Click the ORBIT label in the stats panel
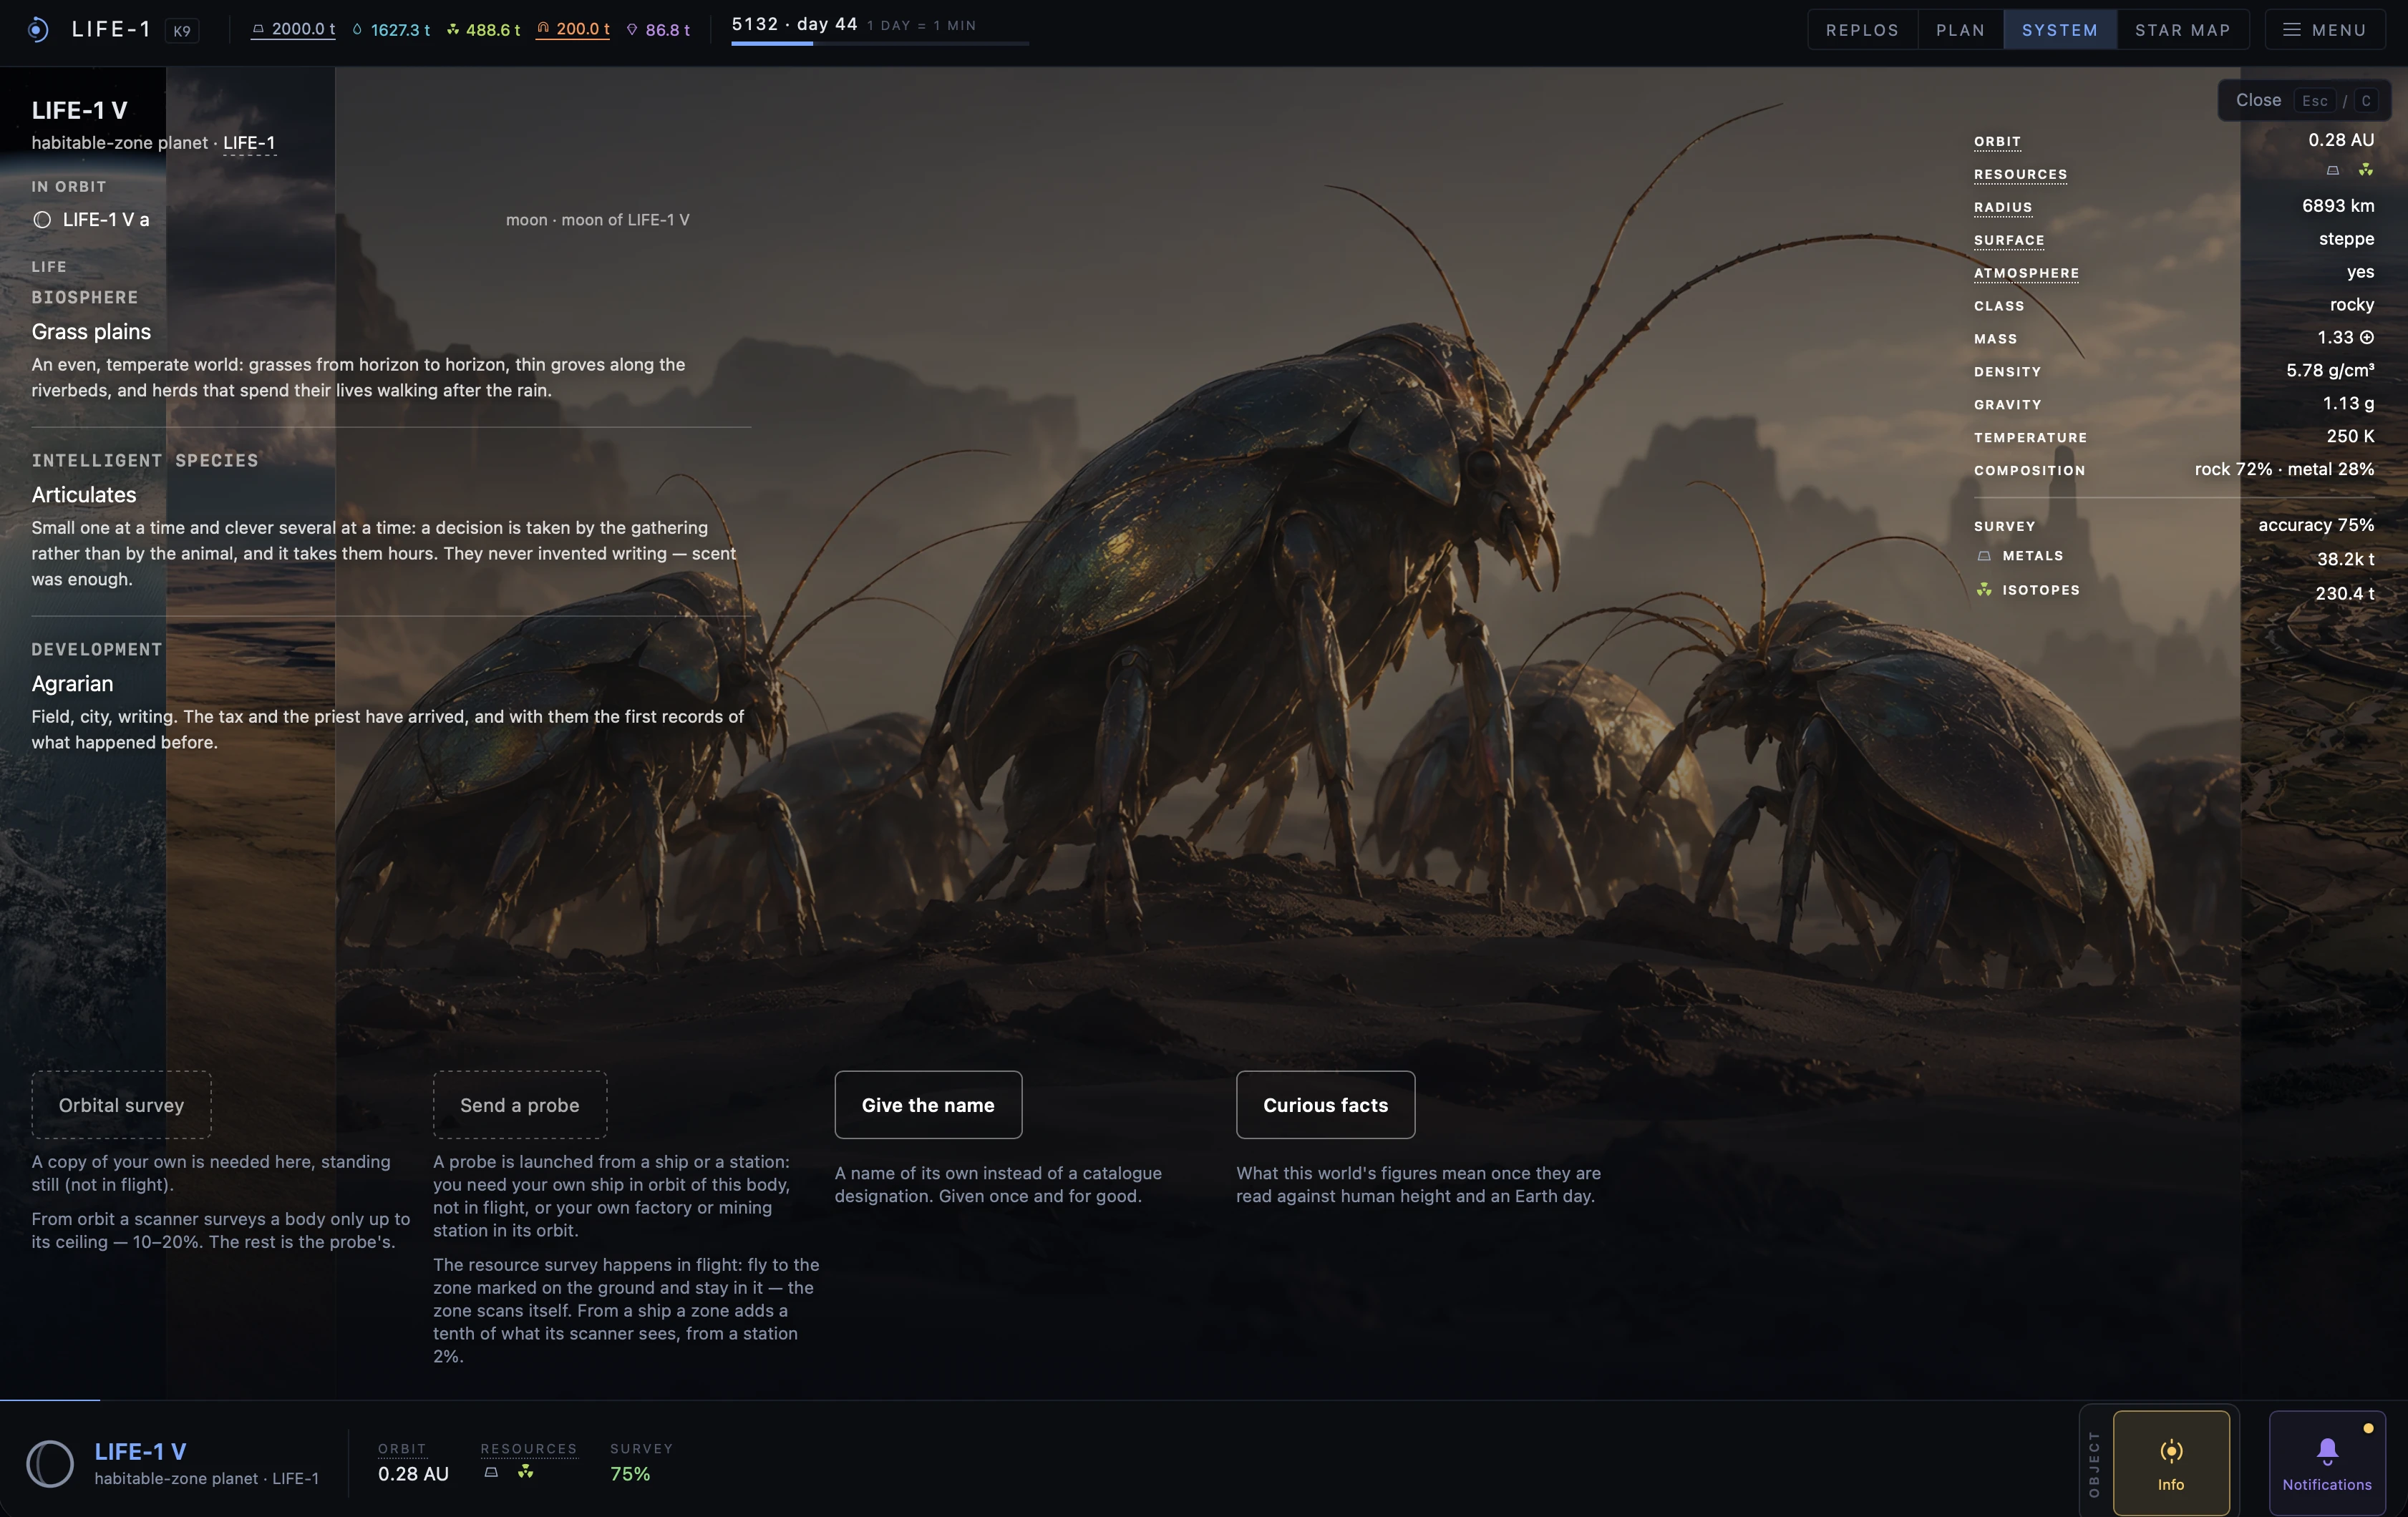This screenshot has width=2408, height=1517. [x=1997, y=142]
